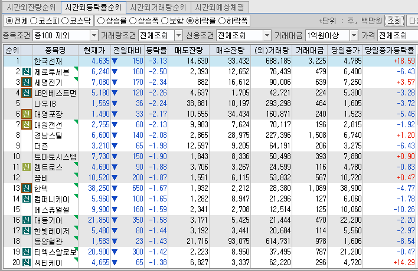Click the 가격 전체조회 combo box

coord(398,35)
